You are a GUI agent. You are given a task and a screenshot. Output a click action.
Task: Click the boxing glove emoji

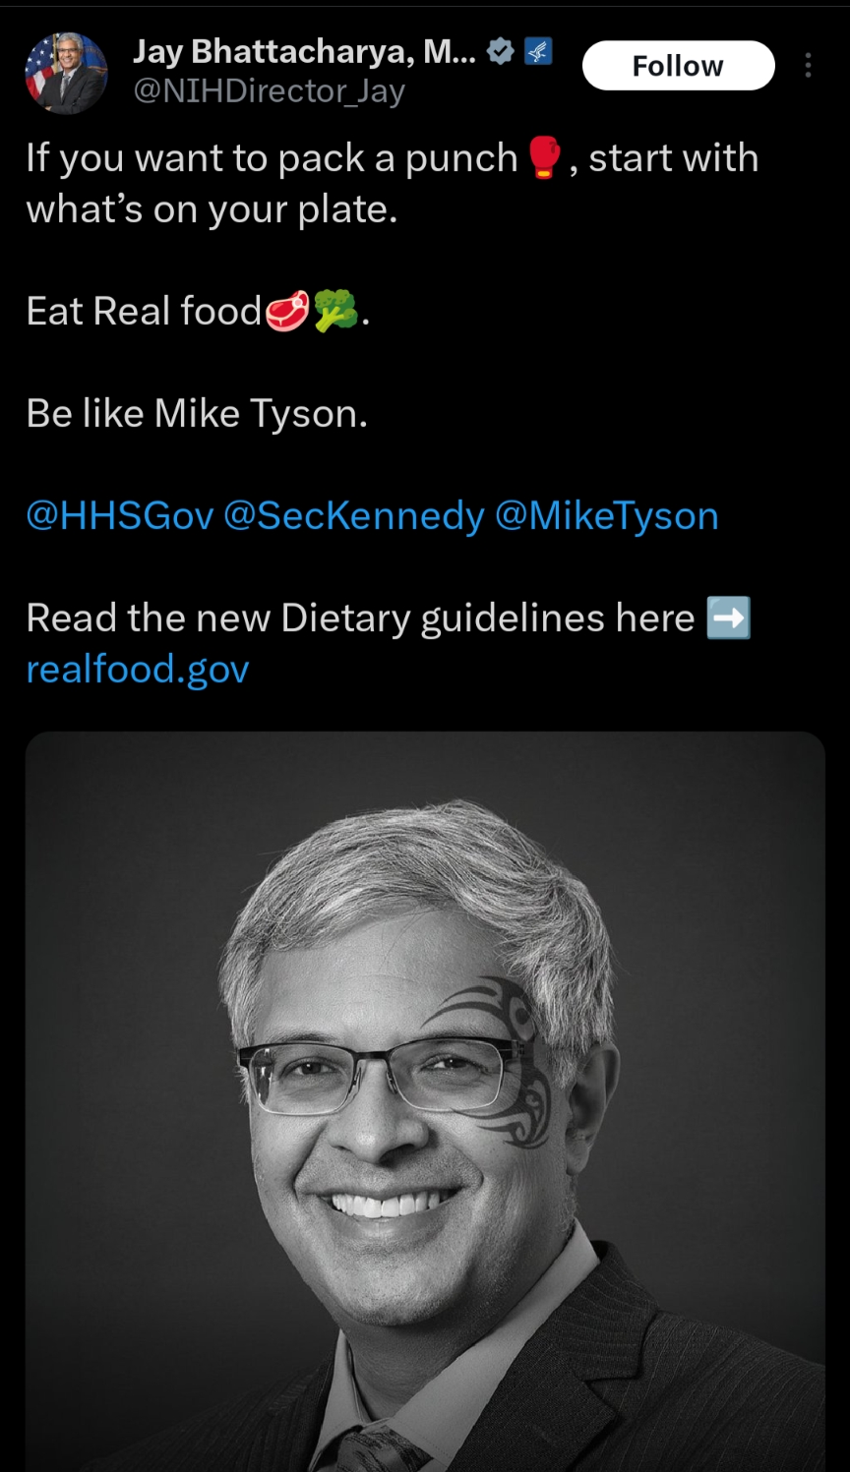pyautogui.click(x=544, y=157)
